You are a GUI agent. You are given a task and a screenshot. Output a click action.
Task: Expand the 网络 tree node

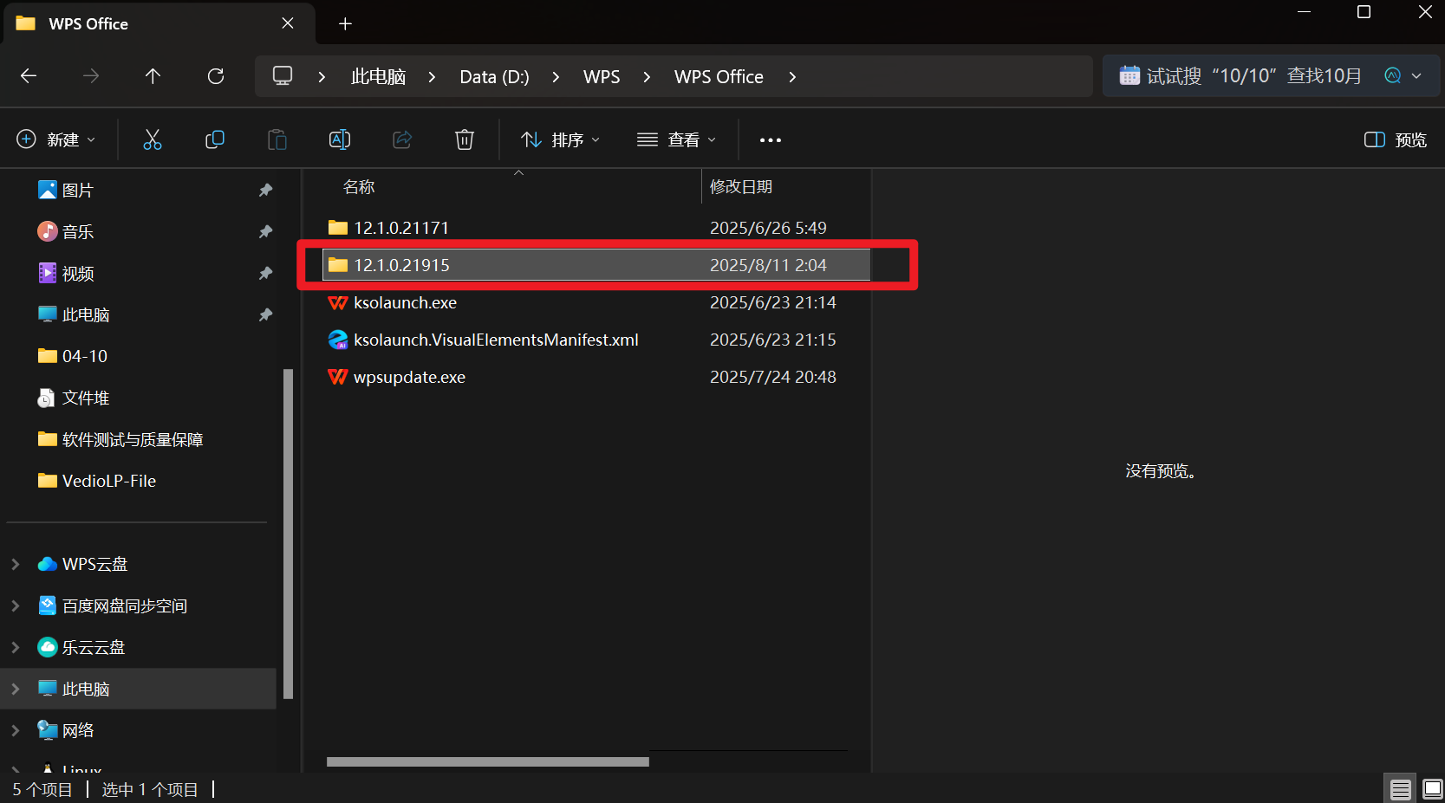point(16,730)
